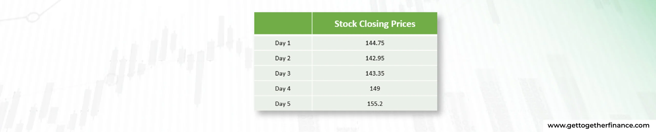Click the faint circle among background candlesticks
The width and height of the screenshot is (656, 132).
click(111, 79)
